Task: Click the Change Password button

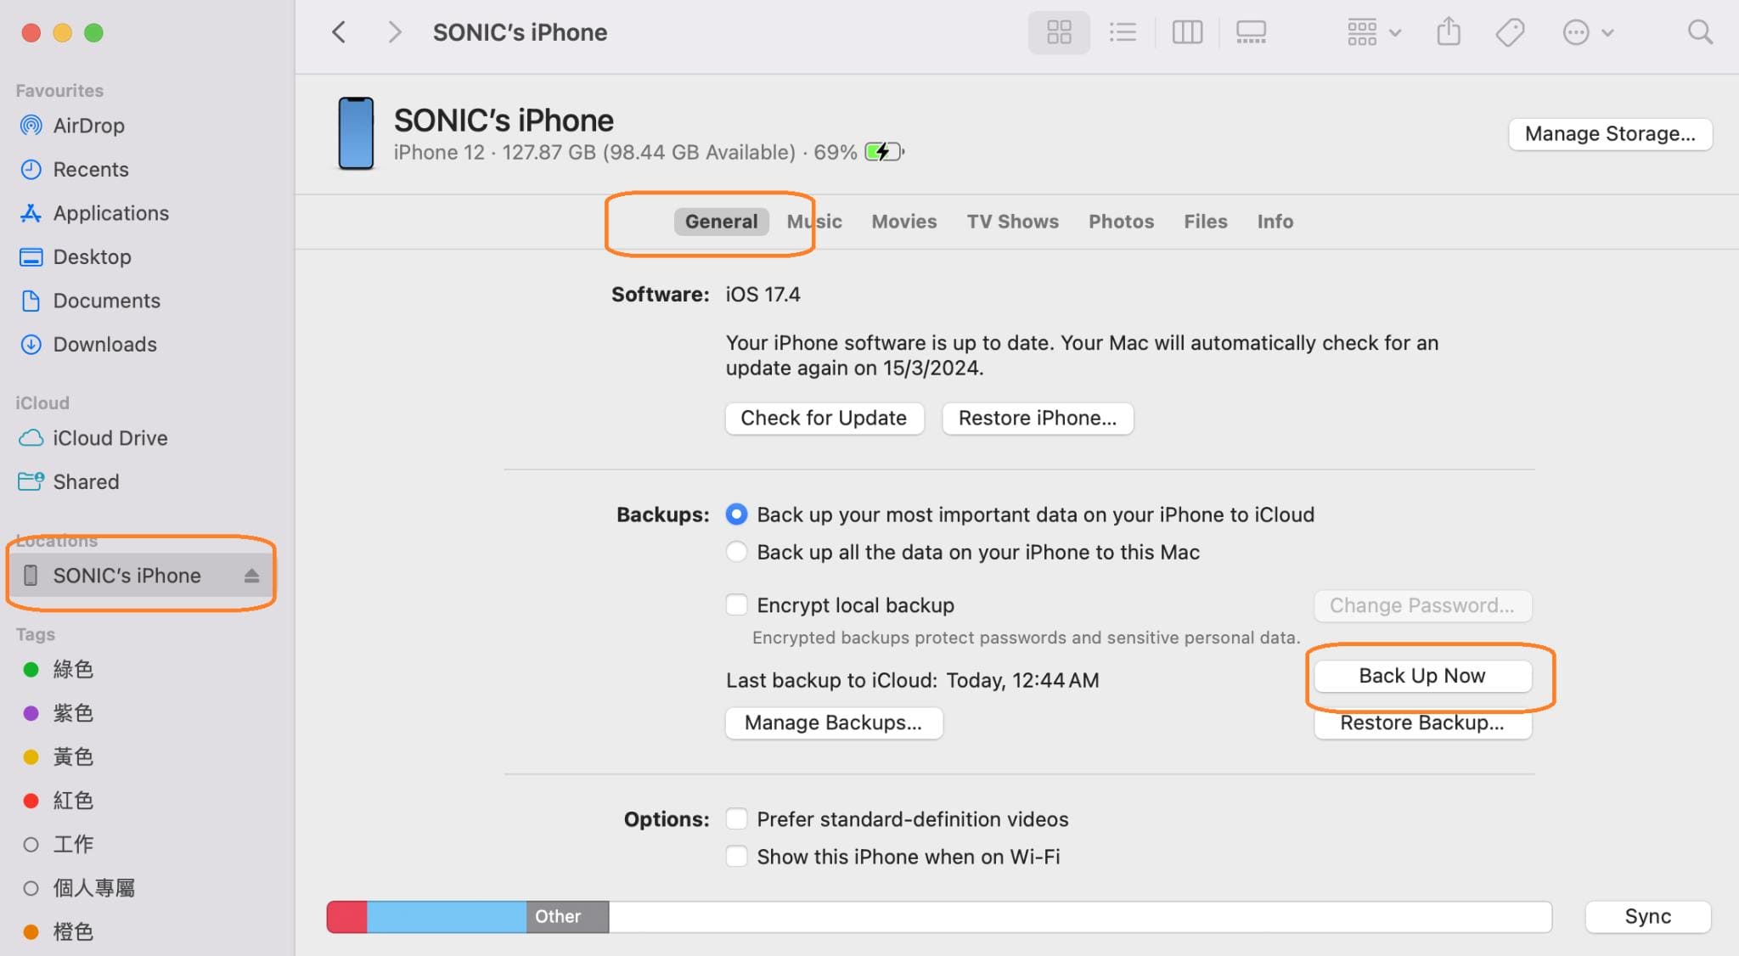Action: click(x=1422, y=605)
